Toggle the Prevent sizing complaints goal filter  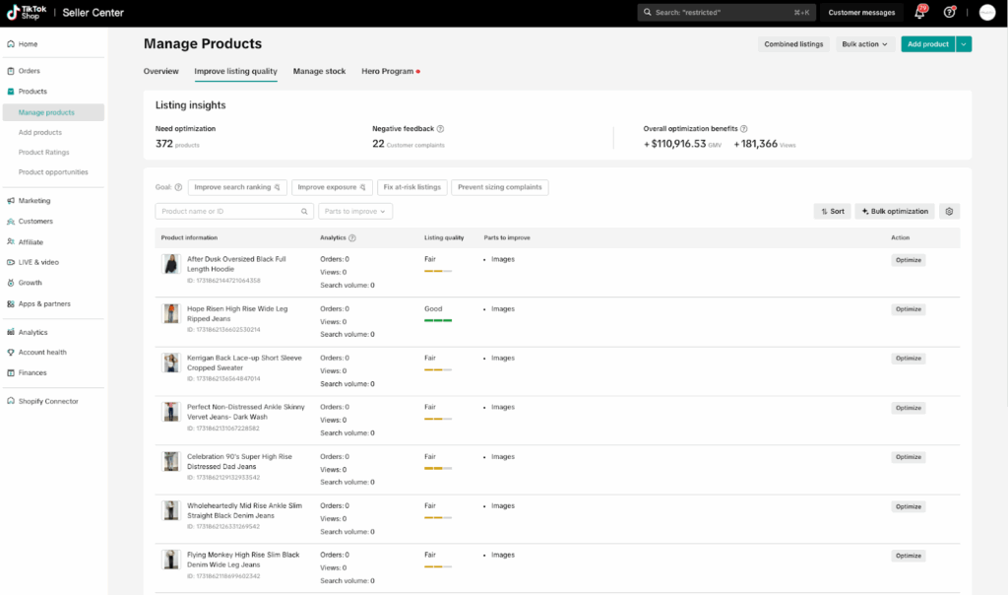pyautogui.click(x=499, y=187)
